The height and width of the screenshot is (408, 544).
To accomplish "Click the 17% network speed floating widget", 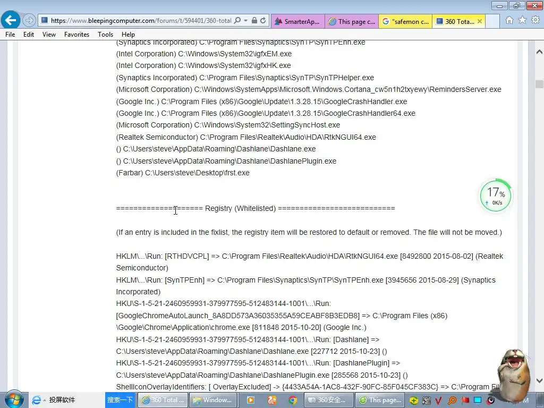I will 496,196.
